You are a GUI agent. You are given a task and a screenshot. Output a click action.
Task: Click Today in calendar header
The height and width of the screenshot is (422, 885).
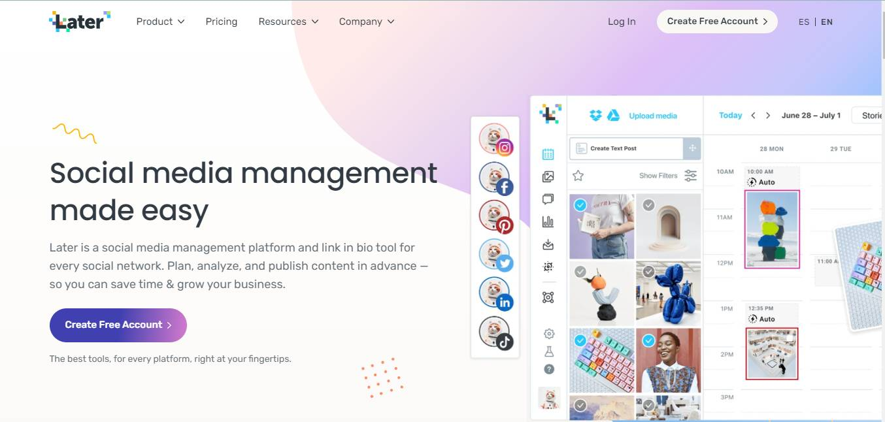[x=730, y=116]
